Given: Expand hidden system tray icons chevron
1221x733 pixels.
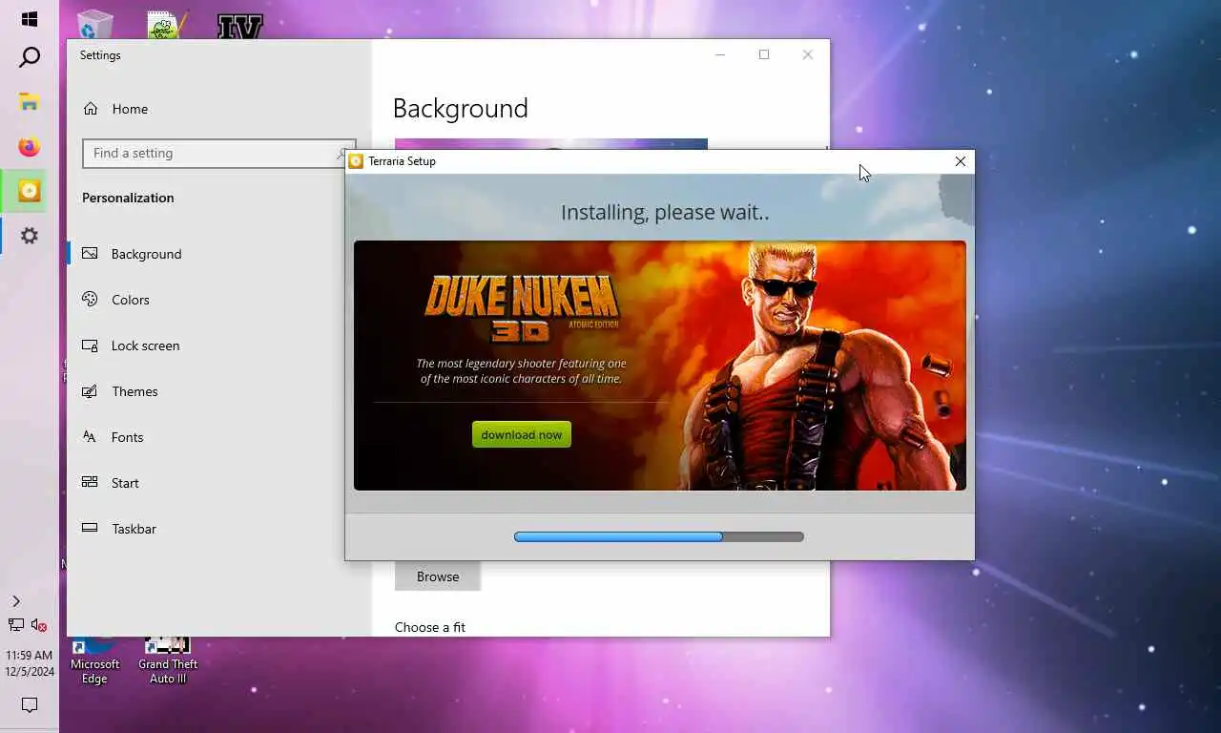Looking at the screenshot, I should [16, 601].
